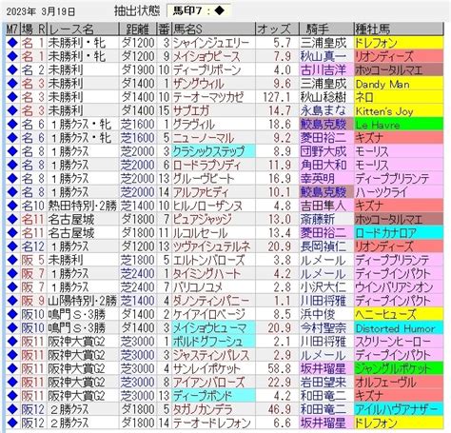The width and height of the screenshot is (451, 433).
Task: Click the オッズ column header
Action: tap(277, 30)
